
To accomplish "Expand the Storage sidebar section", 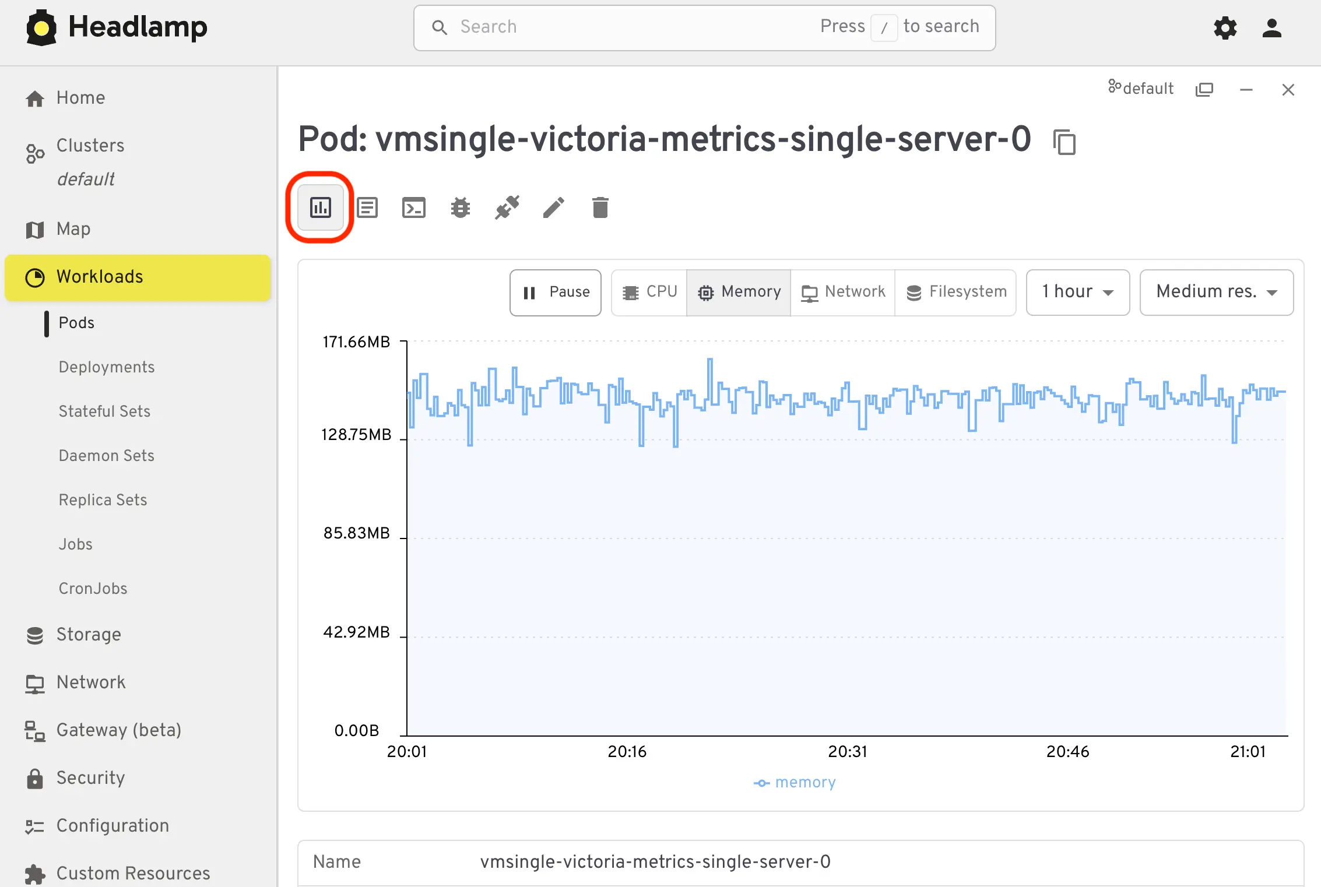I will (x=89, y=634).
